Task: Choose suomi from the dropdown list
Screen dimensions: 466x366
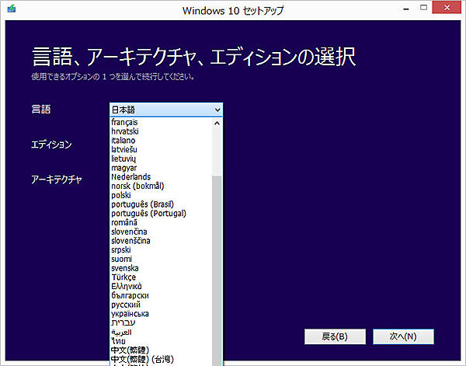Action: point(121,259)
